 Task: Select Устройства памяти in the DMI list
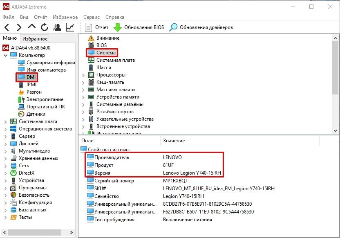pos(114,97)
